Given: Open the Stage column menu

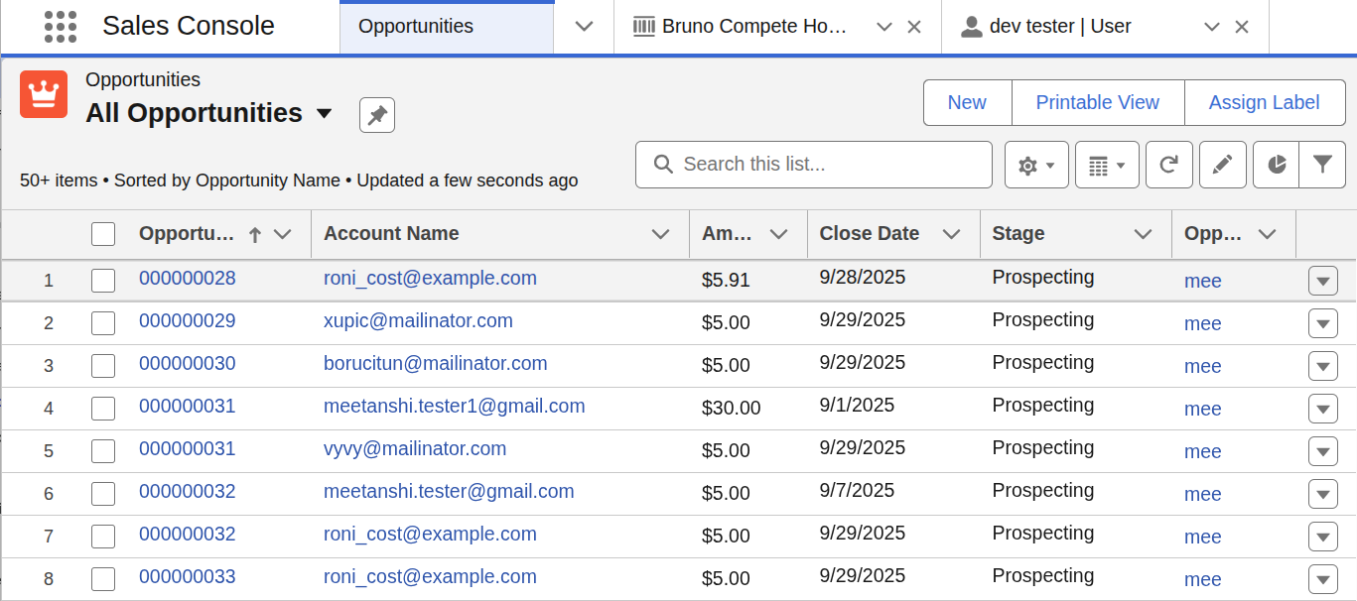Looking at the screenshot, I should (1143, 234).
